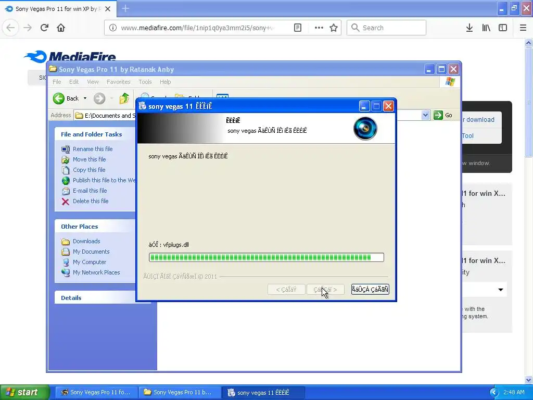533x400 pixels.
Task: Click green Back button in Explorer window
Action: point(66,98)
